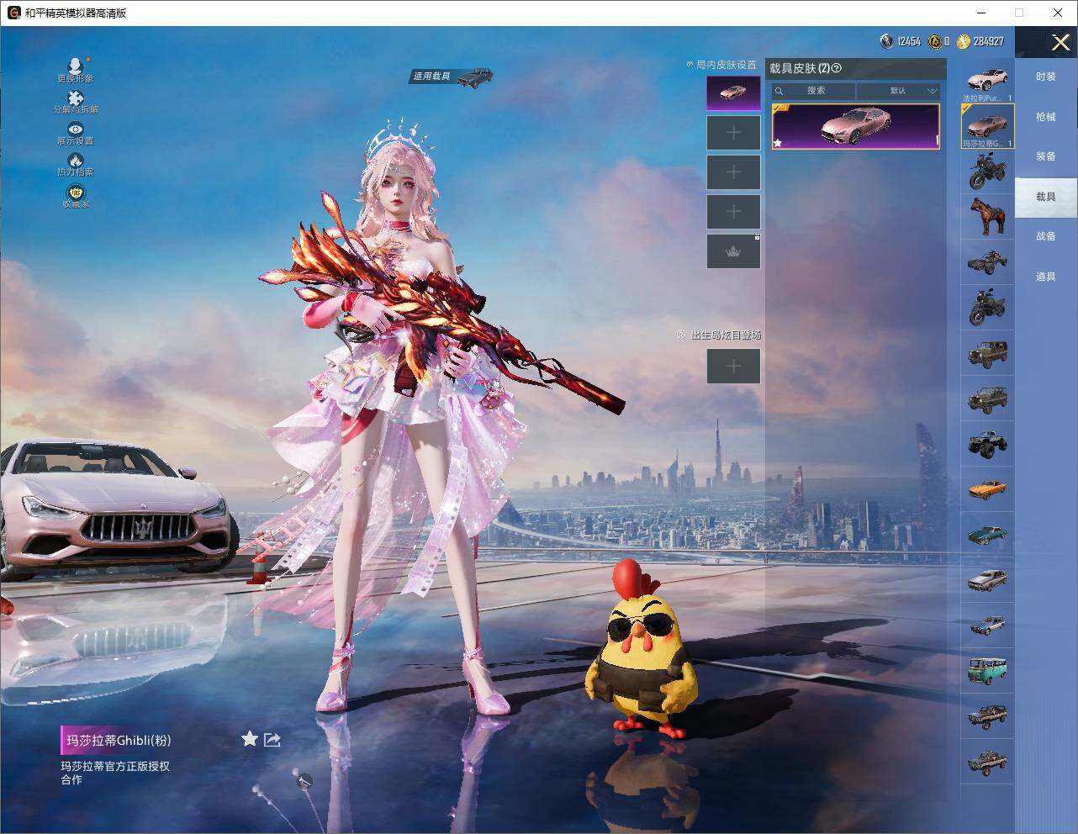The width and height of the screenshot is (1078, 834).
Task: Open the 收藏家 collector badge icon
Action: pos(76,196)
